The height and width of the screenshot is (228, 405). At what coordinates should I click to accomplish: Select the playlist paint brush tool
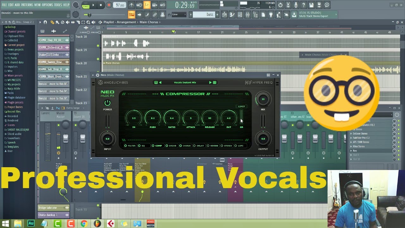(57, 22)
